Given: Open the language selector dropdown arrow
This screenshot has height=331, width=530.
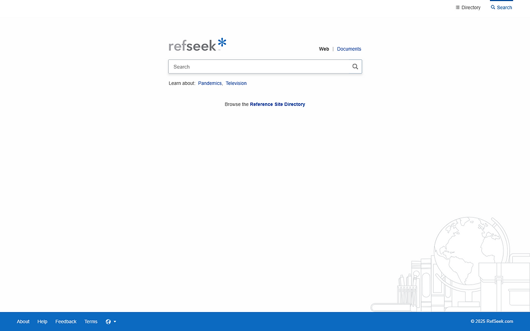Looking at the screenshot, I should [115, 321].
